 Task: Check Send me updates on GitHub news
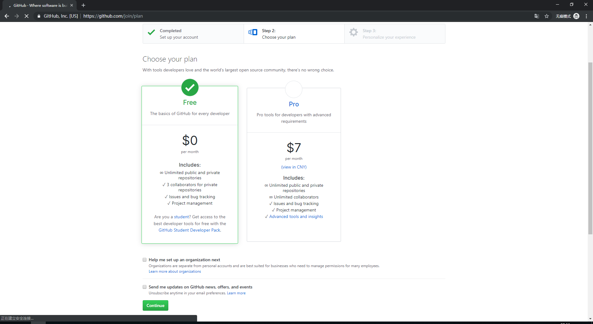coord(145,287)
